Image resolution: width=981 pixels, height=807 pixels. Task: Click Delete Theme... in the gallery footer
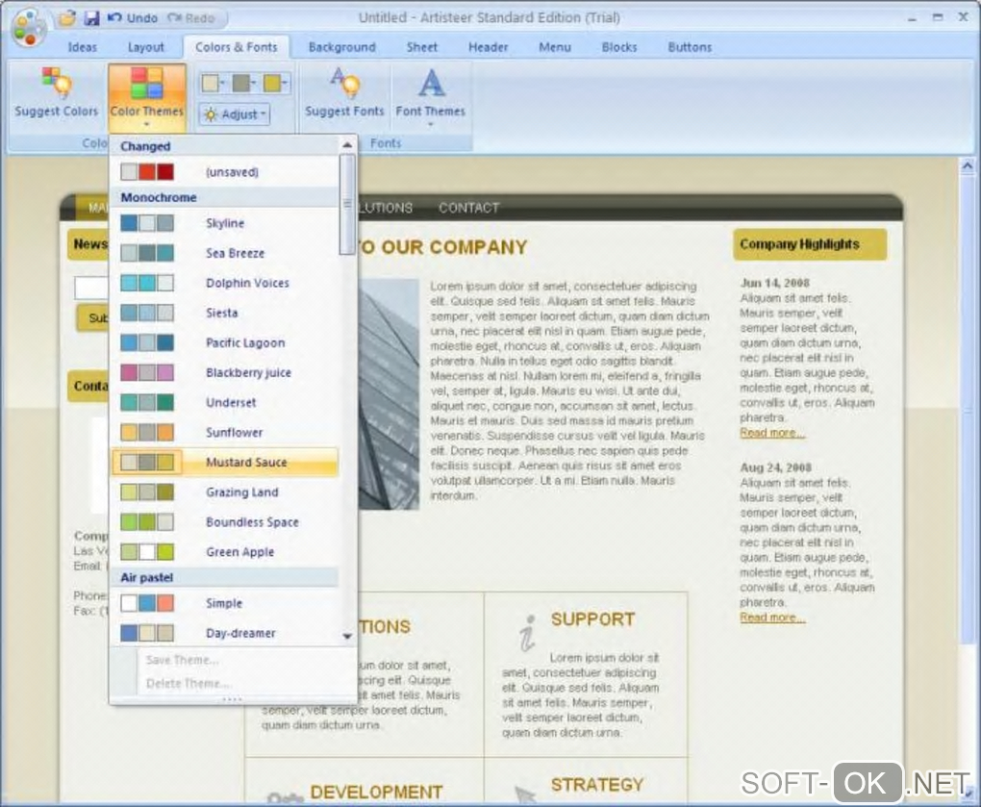click(x=189, y=683)
